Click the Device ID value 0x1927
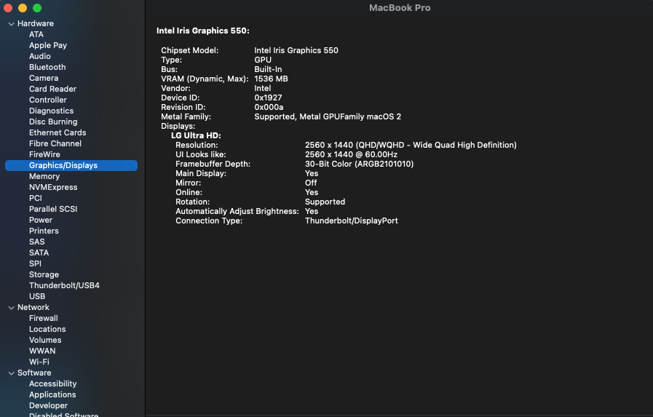653x417 pixels. [x=268, y=98]
